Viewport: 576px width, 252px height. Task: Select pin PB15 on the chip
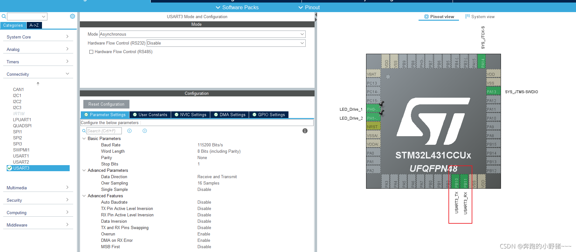coord(493,144)
